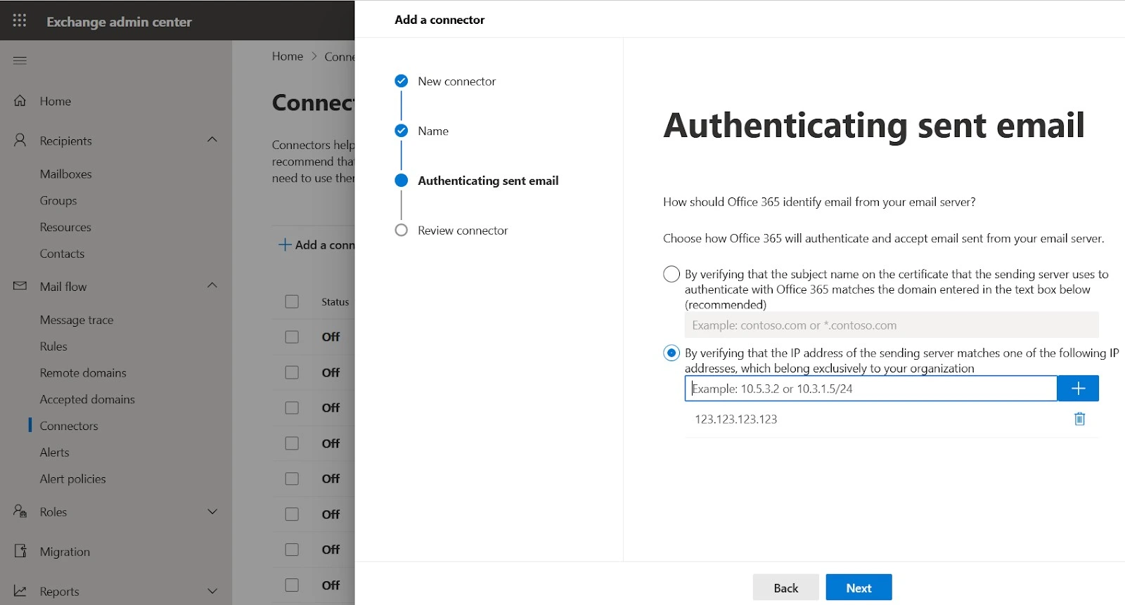Click the IP address input field
The image size is (1125, 605).
870,389
